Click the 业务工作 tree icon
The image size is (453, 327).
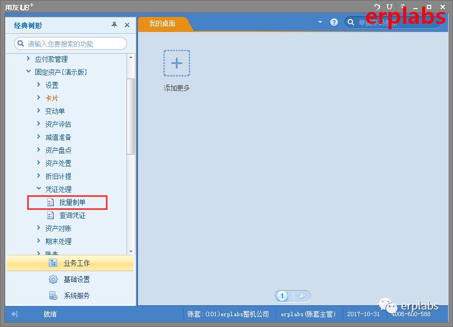click(x=53, y=263)
